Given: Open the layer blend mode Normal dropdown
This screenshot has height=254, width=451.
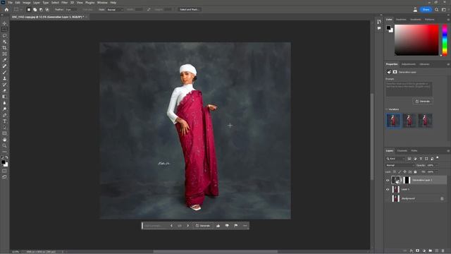Looking at the screenshot, I should pos(400,165).
